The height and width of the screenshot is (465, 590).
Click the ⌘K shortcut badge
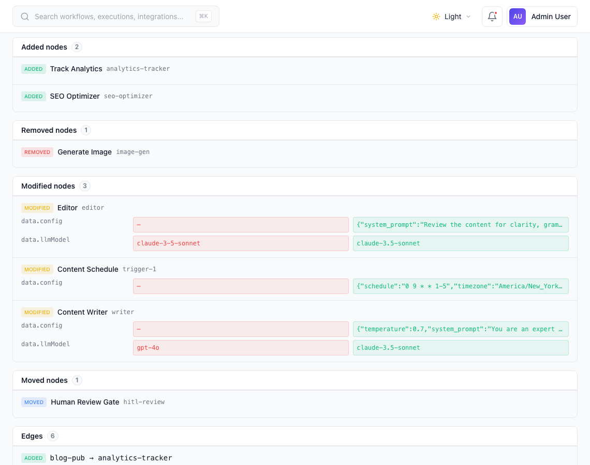pyautogui.click(x=203, y=16)
